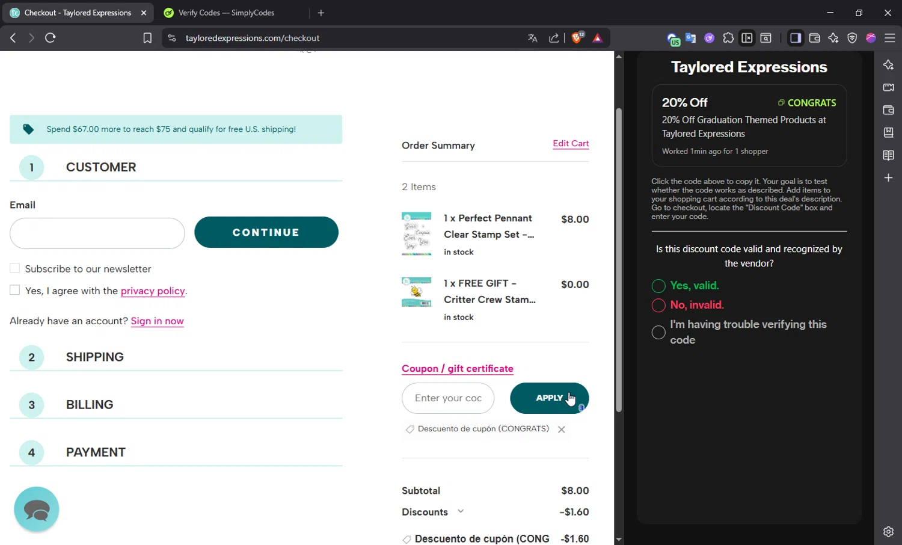Apply the coupon code
The height and width of the screenshot is (545, 902).
550,398
